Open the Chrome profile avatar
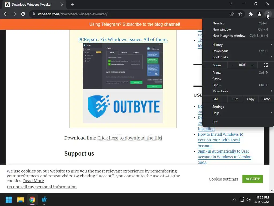 click(x=260, y=14)
